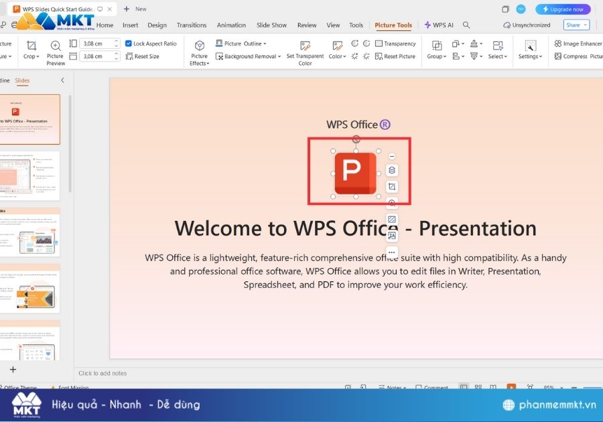Collapse floating toolbar with minus icon
This screenshot has height=422, width=603.
391,156
